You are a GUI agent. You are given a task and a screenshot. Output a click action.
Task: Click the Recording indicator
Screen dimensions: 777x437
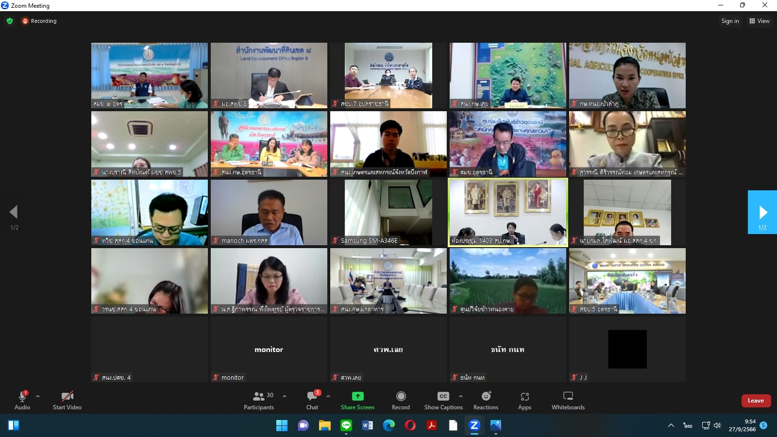coord(39,21)
